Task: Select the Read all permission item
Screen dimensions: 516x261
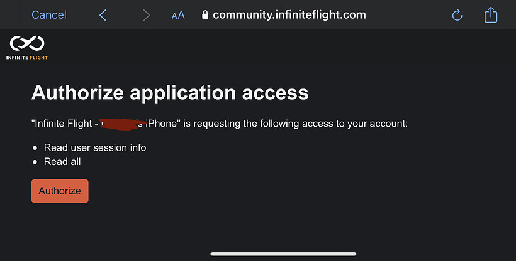Action: point(62,162)
